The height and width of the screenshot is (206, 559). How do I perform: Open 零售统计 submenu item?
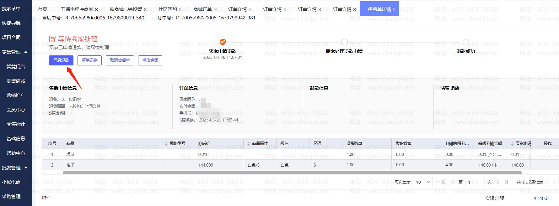pyautogui.click(x=16, y=124)
